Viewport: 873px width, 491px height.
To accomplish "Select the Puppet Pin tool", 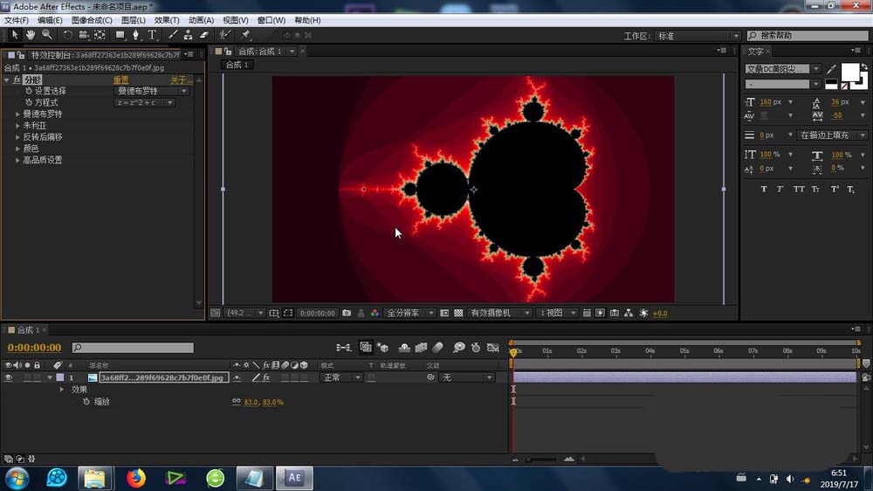I will [x=245, y=35].
